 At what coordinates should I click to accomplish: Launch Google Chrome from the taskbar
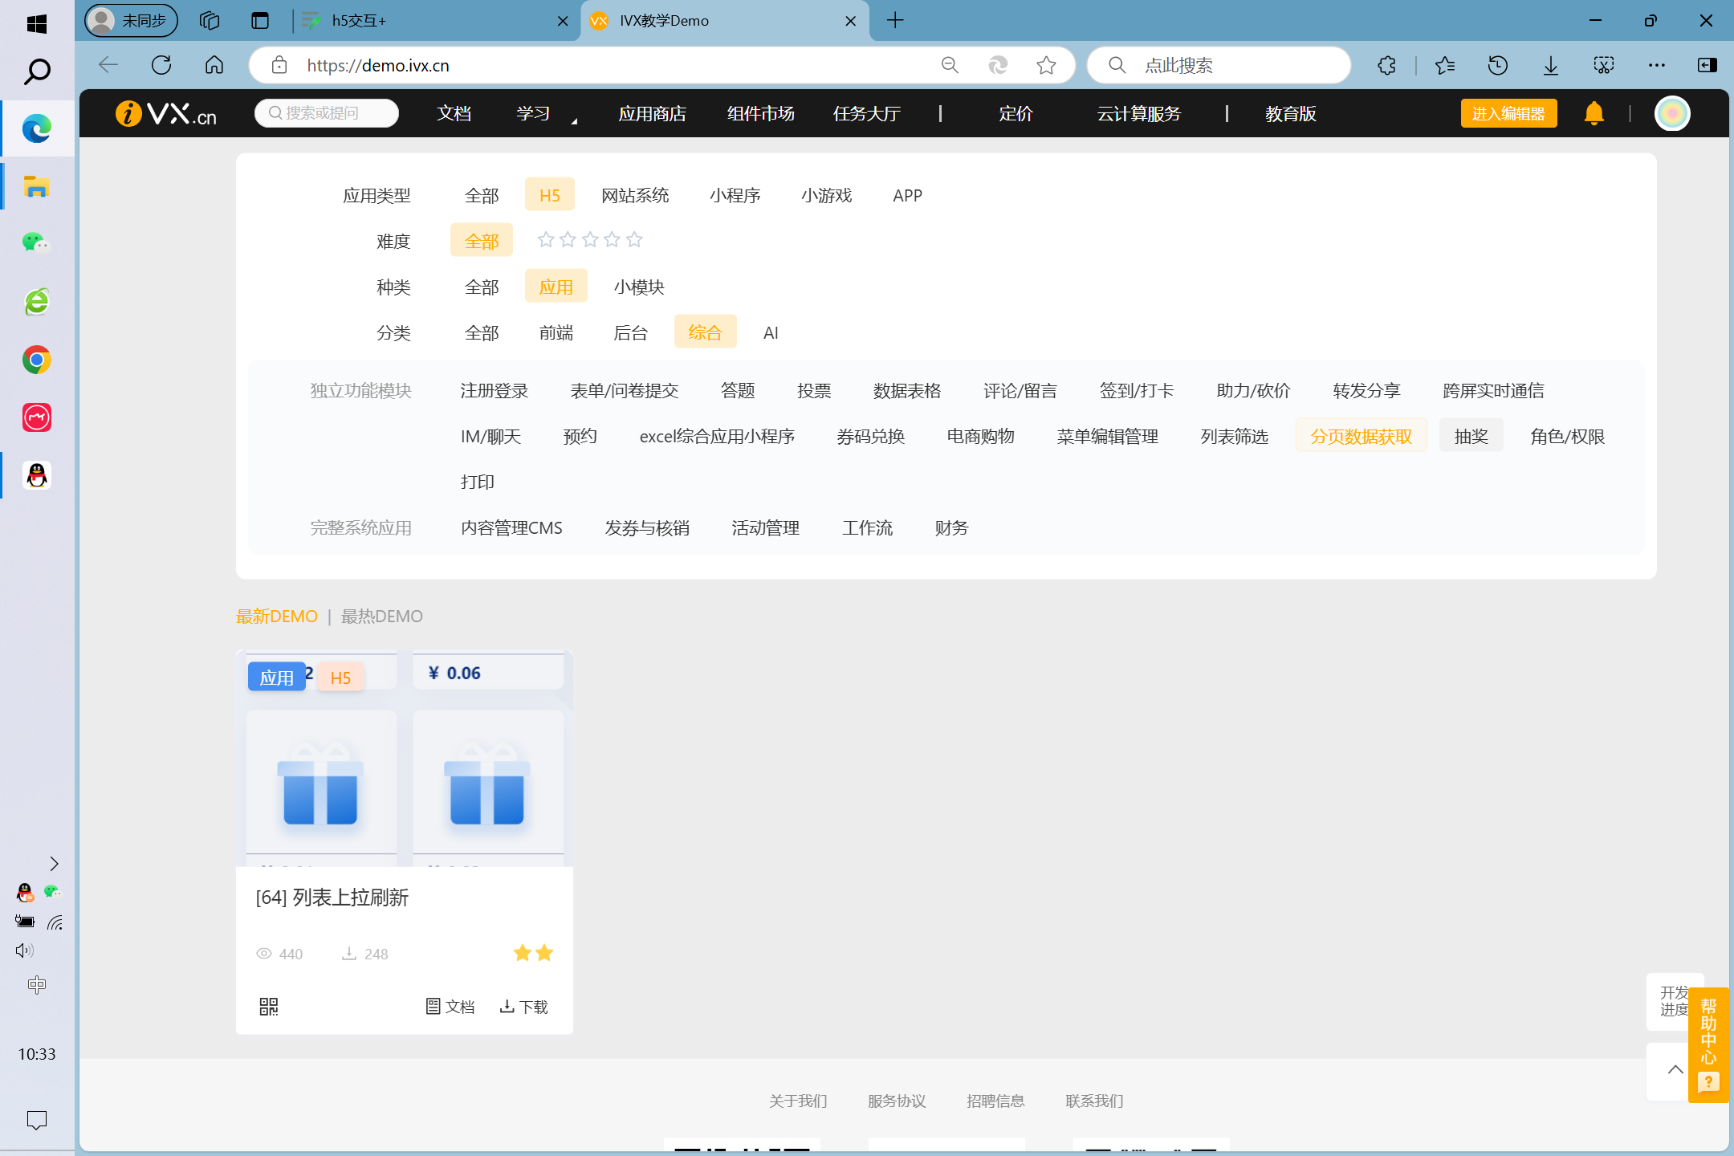pyautogui.click(x=37, y=360)
